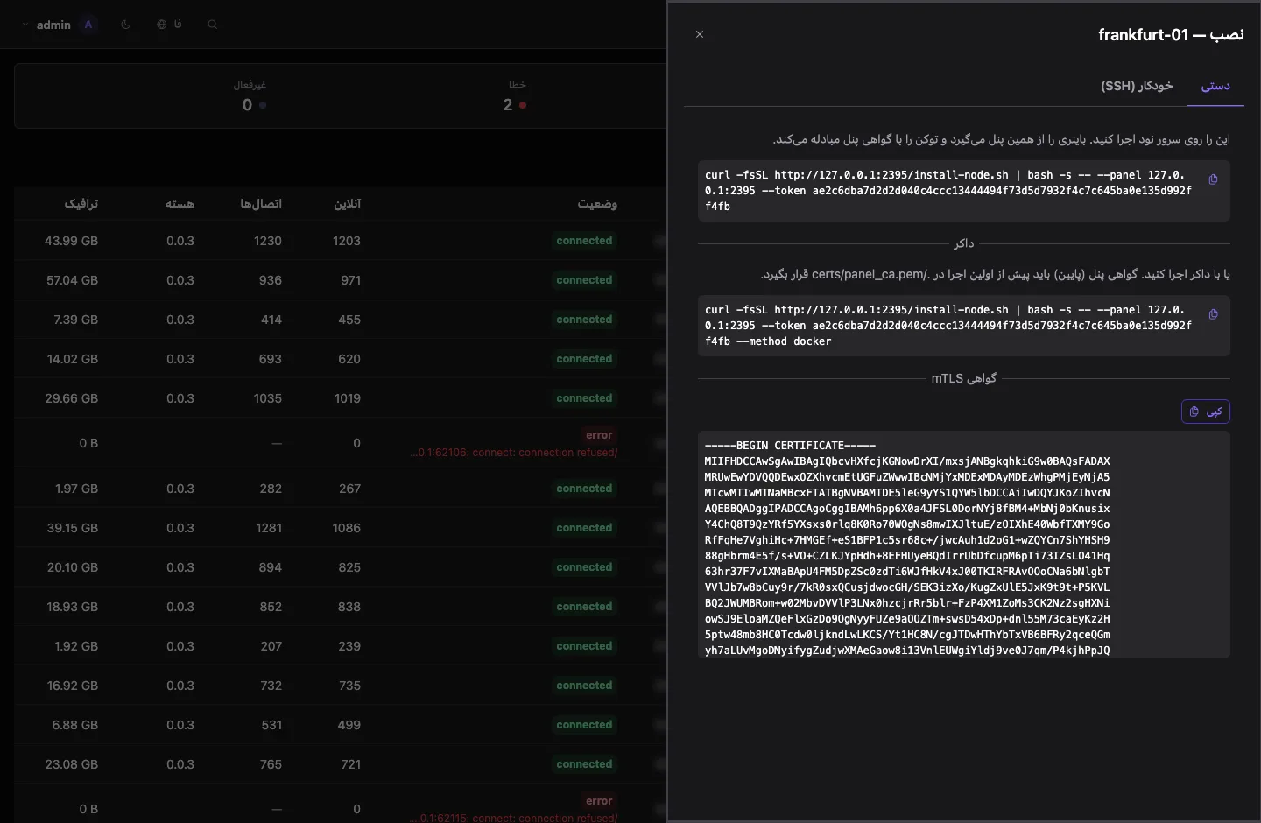
Task: Click the error badge for connection 62106
Action: (599, 435)
